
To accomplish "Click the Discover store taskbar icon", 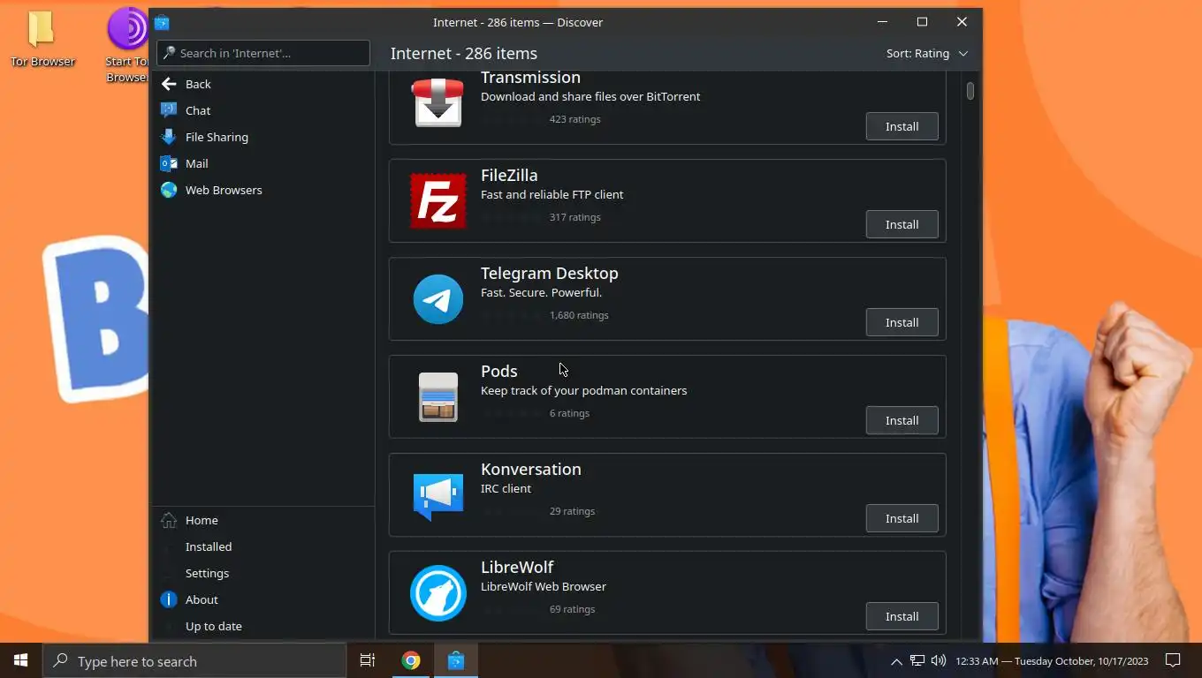I will 456,660.
